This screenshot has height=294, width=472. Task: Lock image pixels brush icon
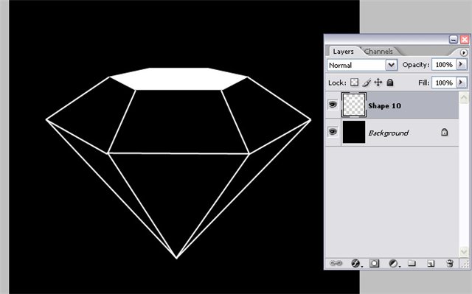(367, 83)
